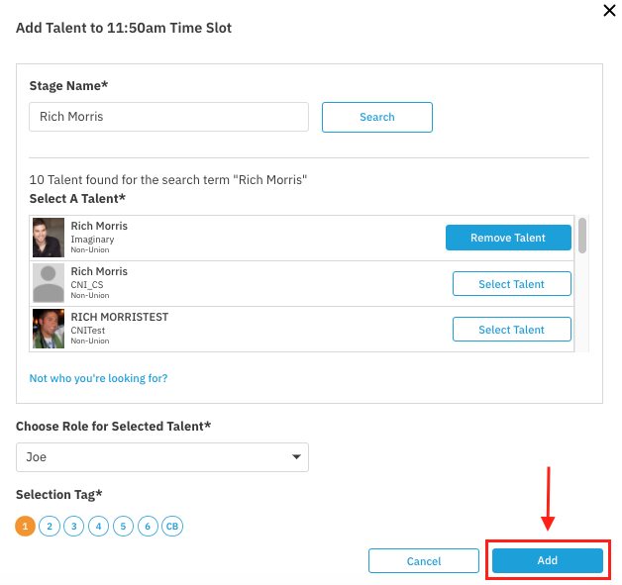Remove talent Rich Morris from Imaginary
Image resolution: width=622 pixels, height=585 pixels.
(x=508, y=238)
